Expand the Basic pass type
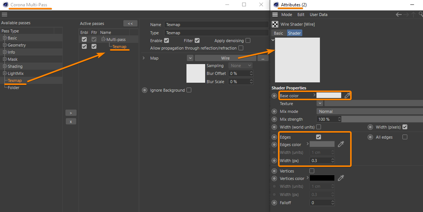Screen dimensions: 423x212 4,38
